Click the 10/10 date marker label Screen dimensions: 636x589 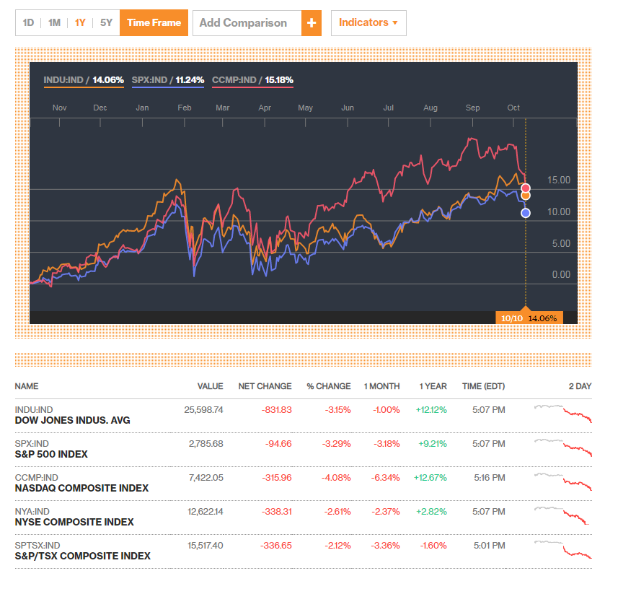(529, 318)
